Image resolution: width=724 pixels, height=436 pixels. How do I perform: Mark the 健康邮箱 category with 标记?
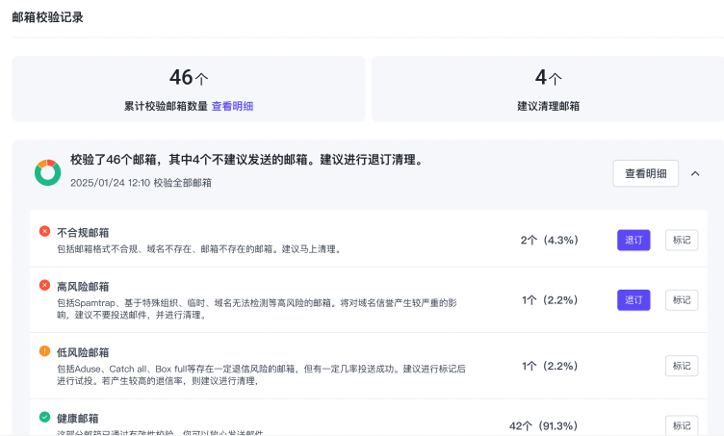pos(682,425)
